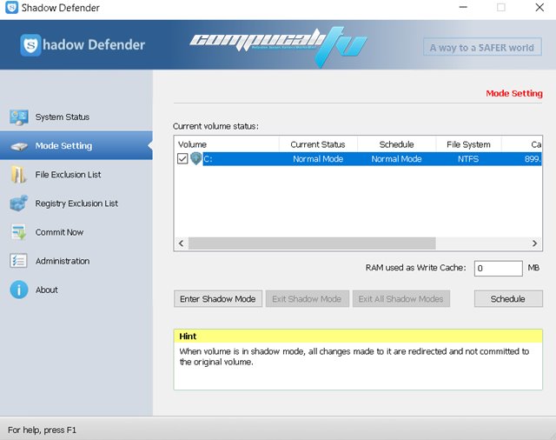Click the System Status monitor icon
This screenshot has width=556, height=440.
19,117
